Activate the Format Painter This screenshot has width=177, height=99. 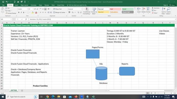click(x=11, y=13)
